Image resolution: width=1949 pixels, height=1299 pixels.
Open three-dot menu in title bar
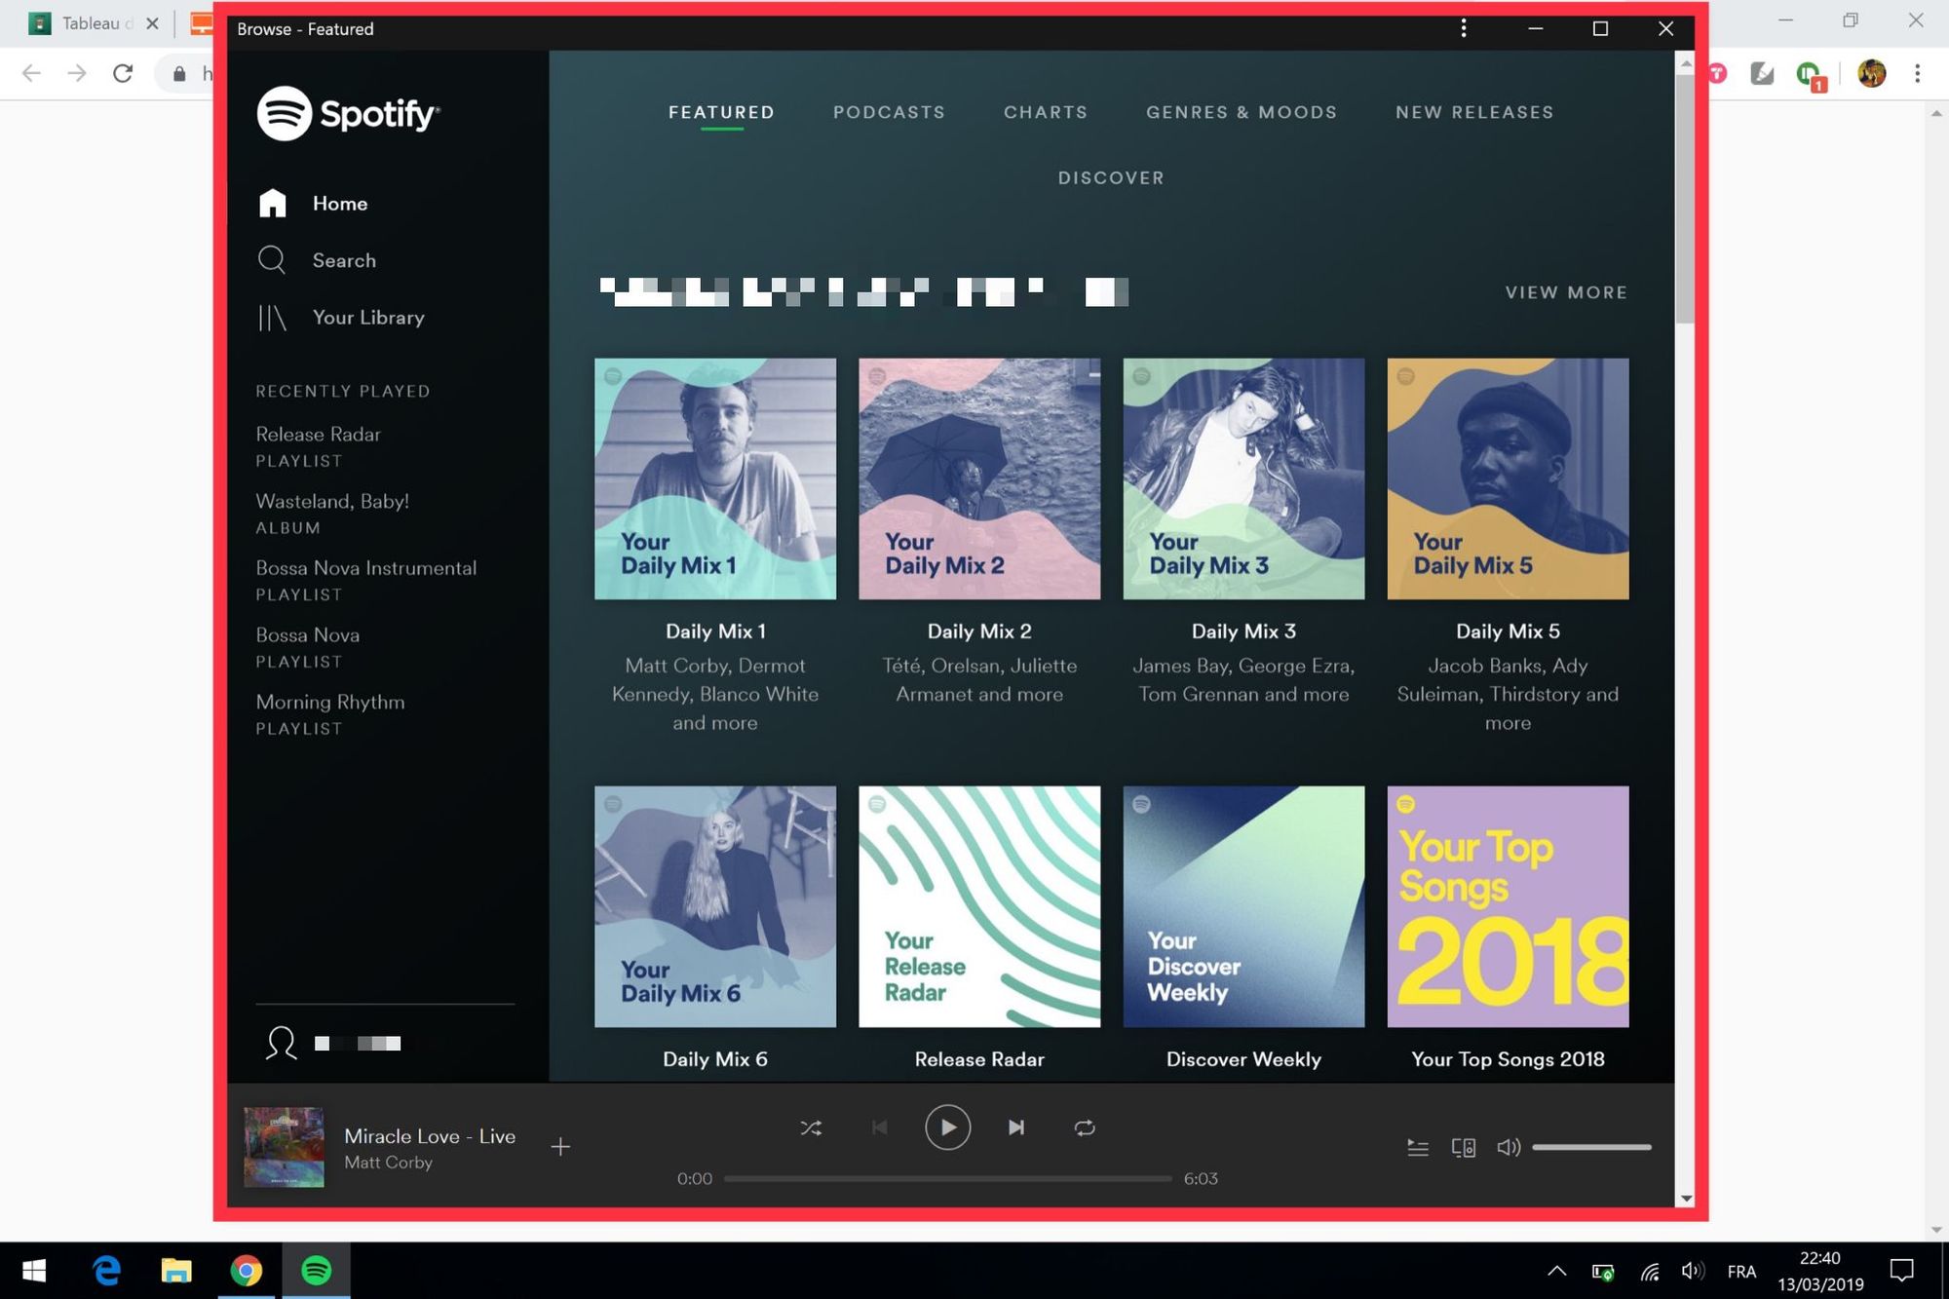coord(1464,29)
